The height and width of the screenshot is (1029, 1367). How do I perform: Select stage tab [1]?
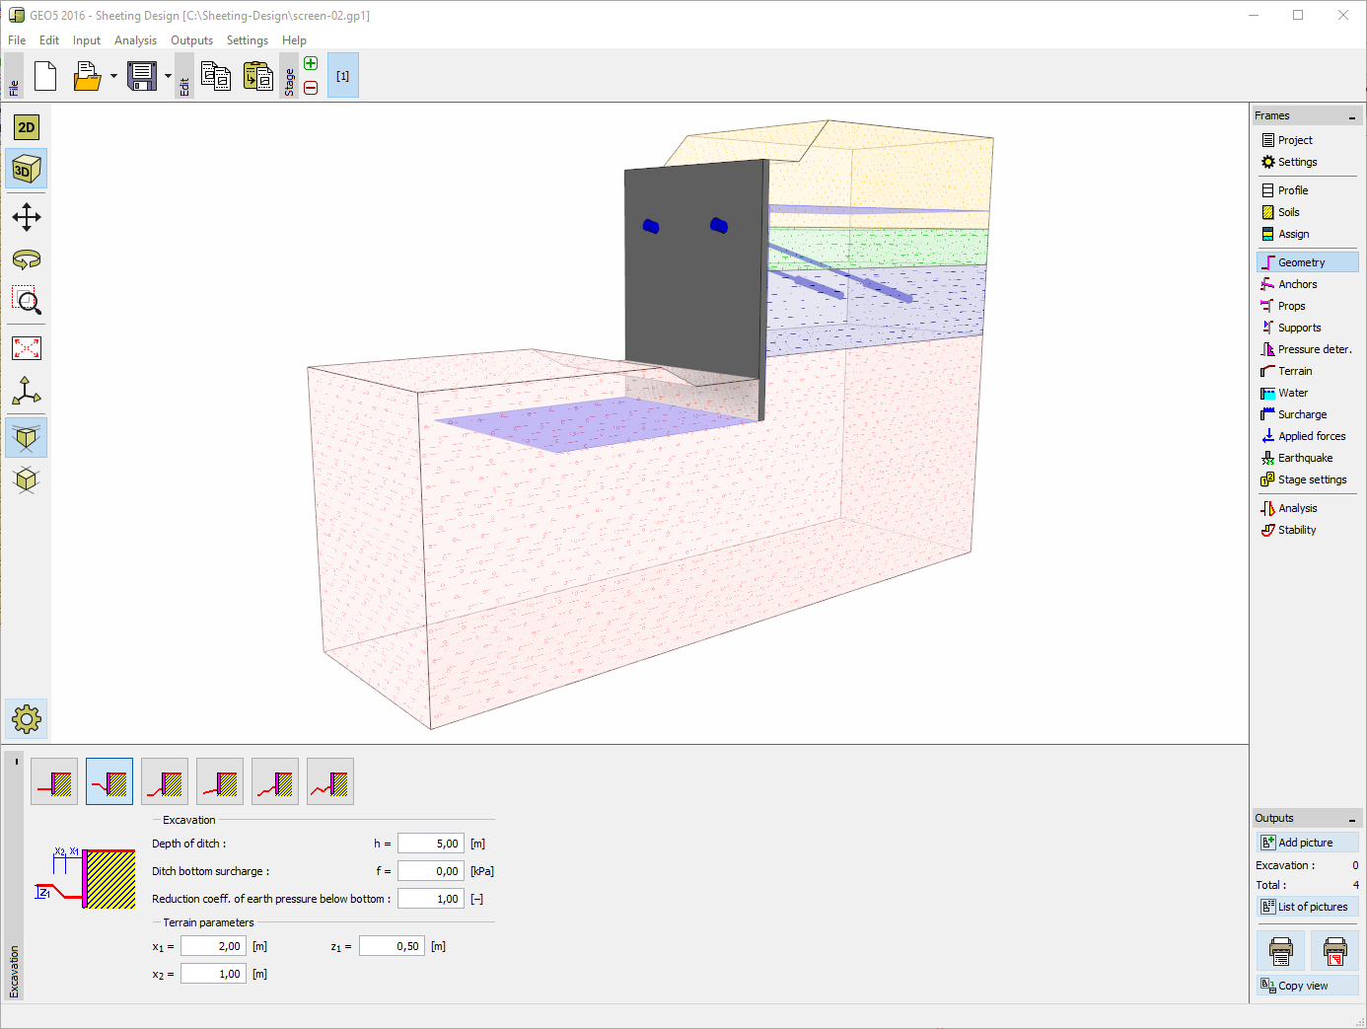(x=342, y=75)
